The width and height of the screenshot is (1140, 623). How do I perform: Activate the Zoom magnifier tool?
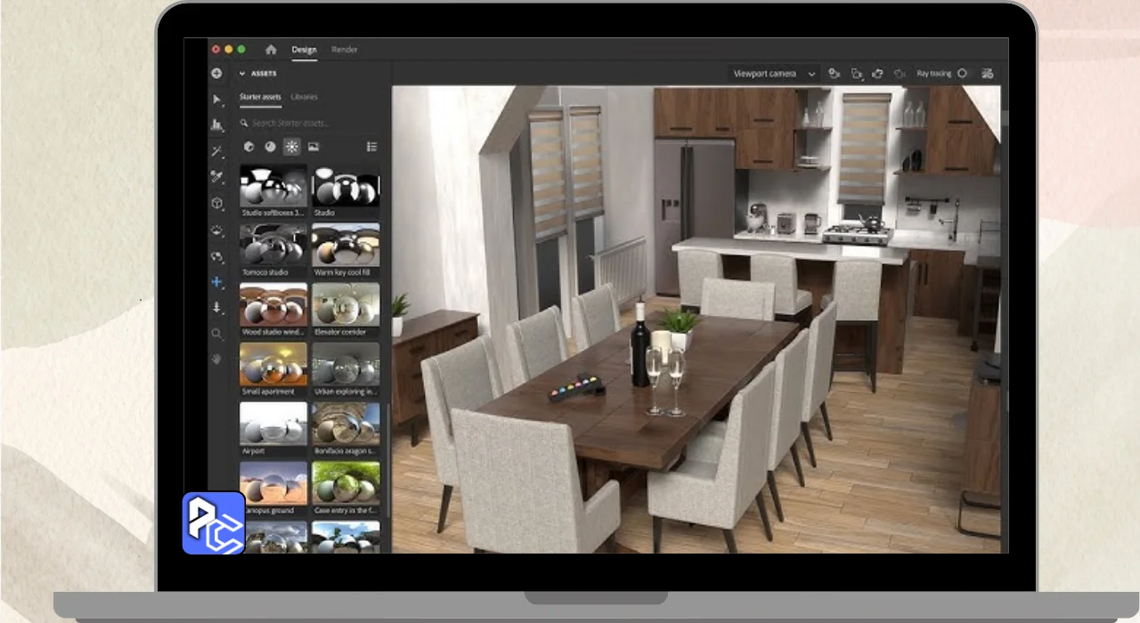(x=216, y=334)
